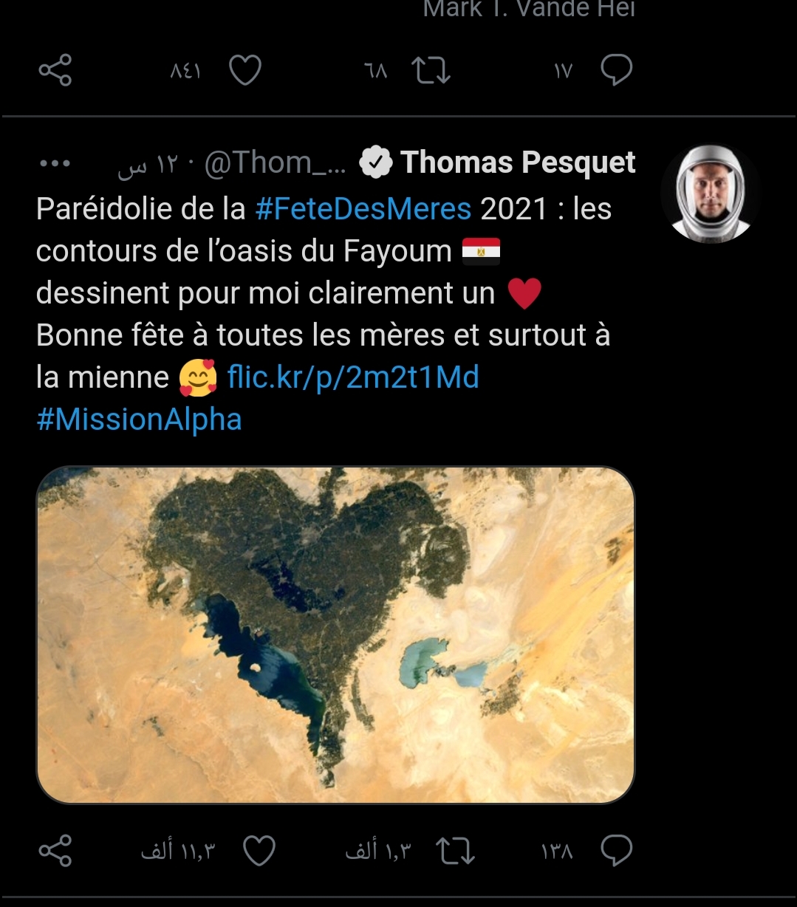Retweet the upper tweet with 68 retweets
Screen dimensions: 797x907
(431, 71)
